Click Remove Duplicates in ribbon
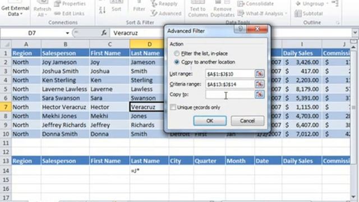The image size is (359, 202). click(x=222, y=9)
